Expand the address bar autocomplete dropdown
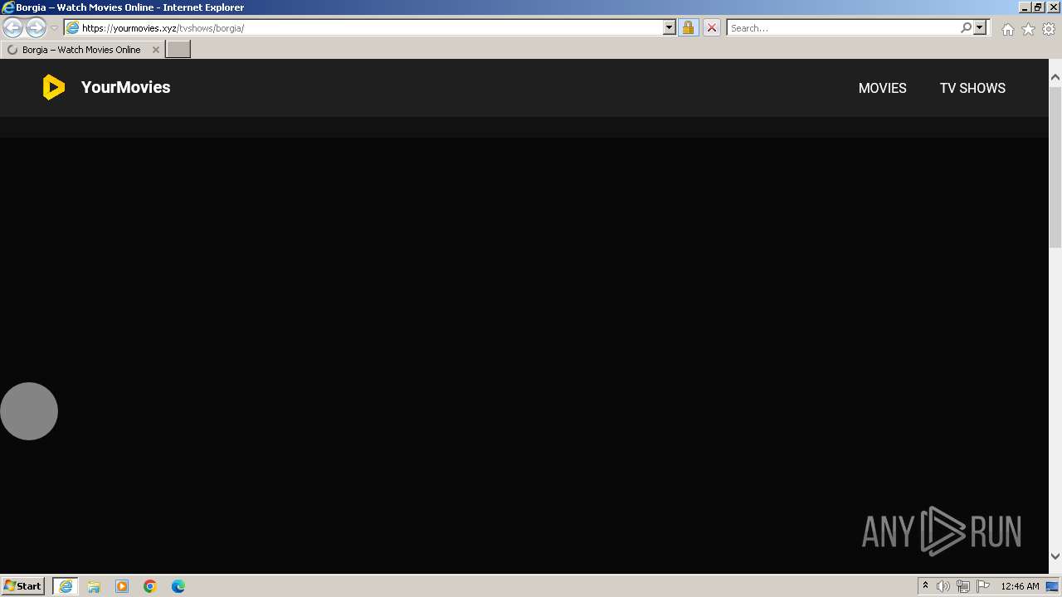 (x=670, y=27)
